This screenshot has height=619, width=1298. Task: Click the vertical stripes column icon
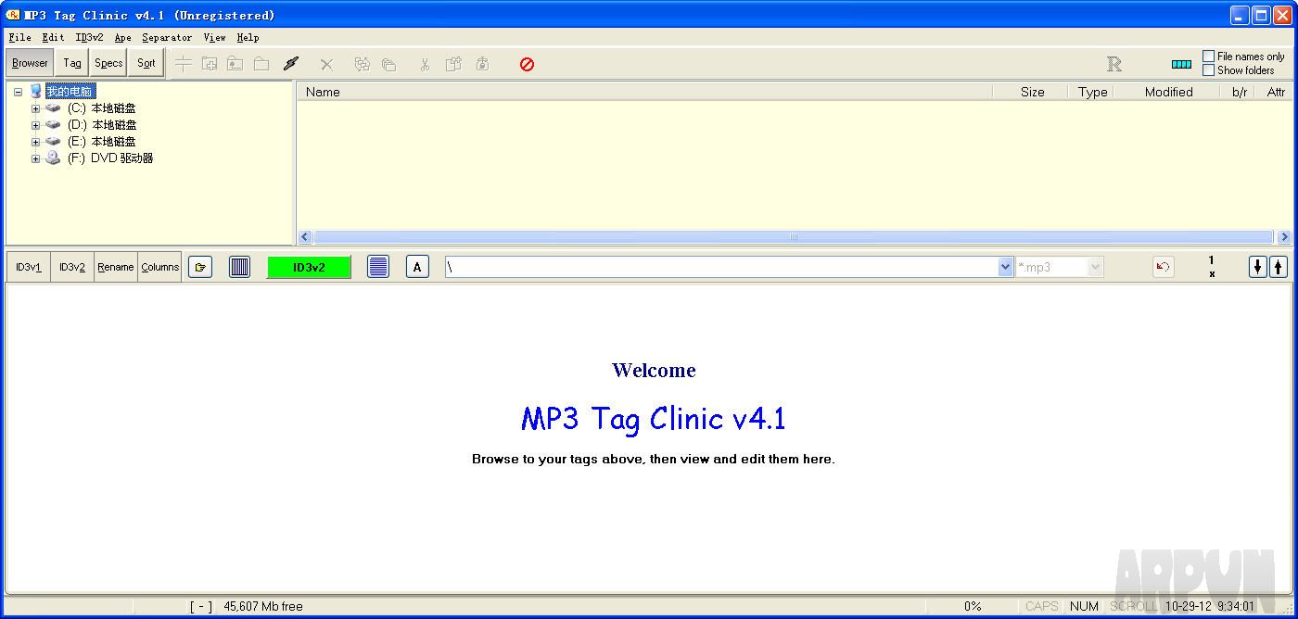pos(239,267)
